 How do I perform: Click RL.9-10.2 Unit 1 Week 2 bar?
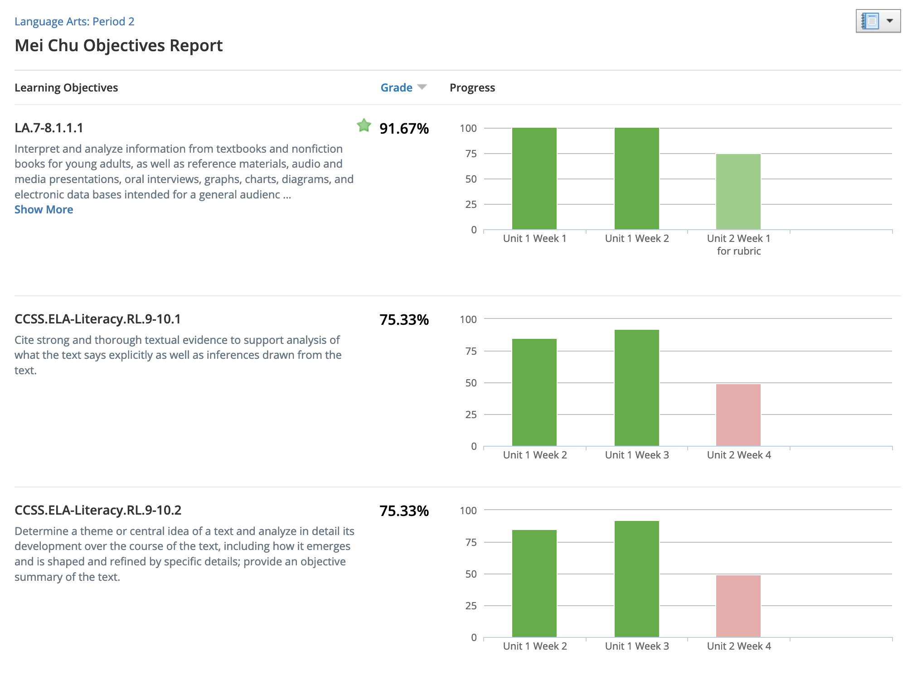tap(534, 583)
